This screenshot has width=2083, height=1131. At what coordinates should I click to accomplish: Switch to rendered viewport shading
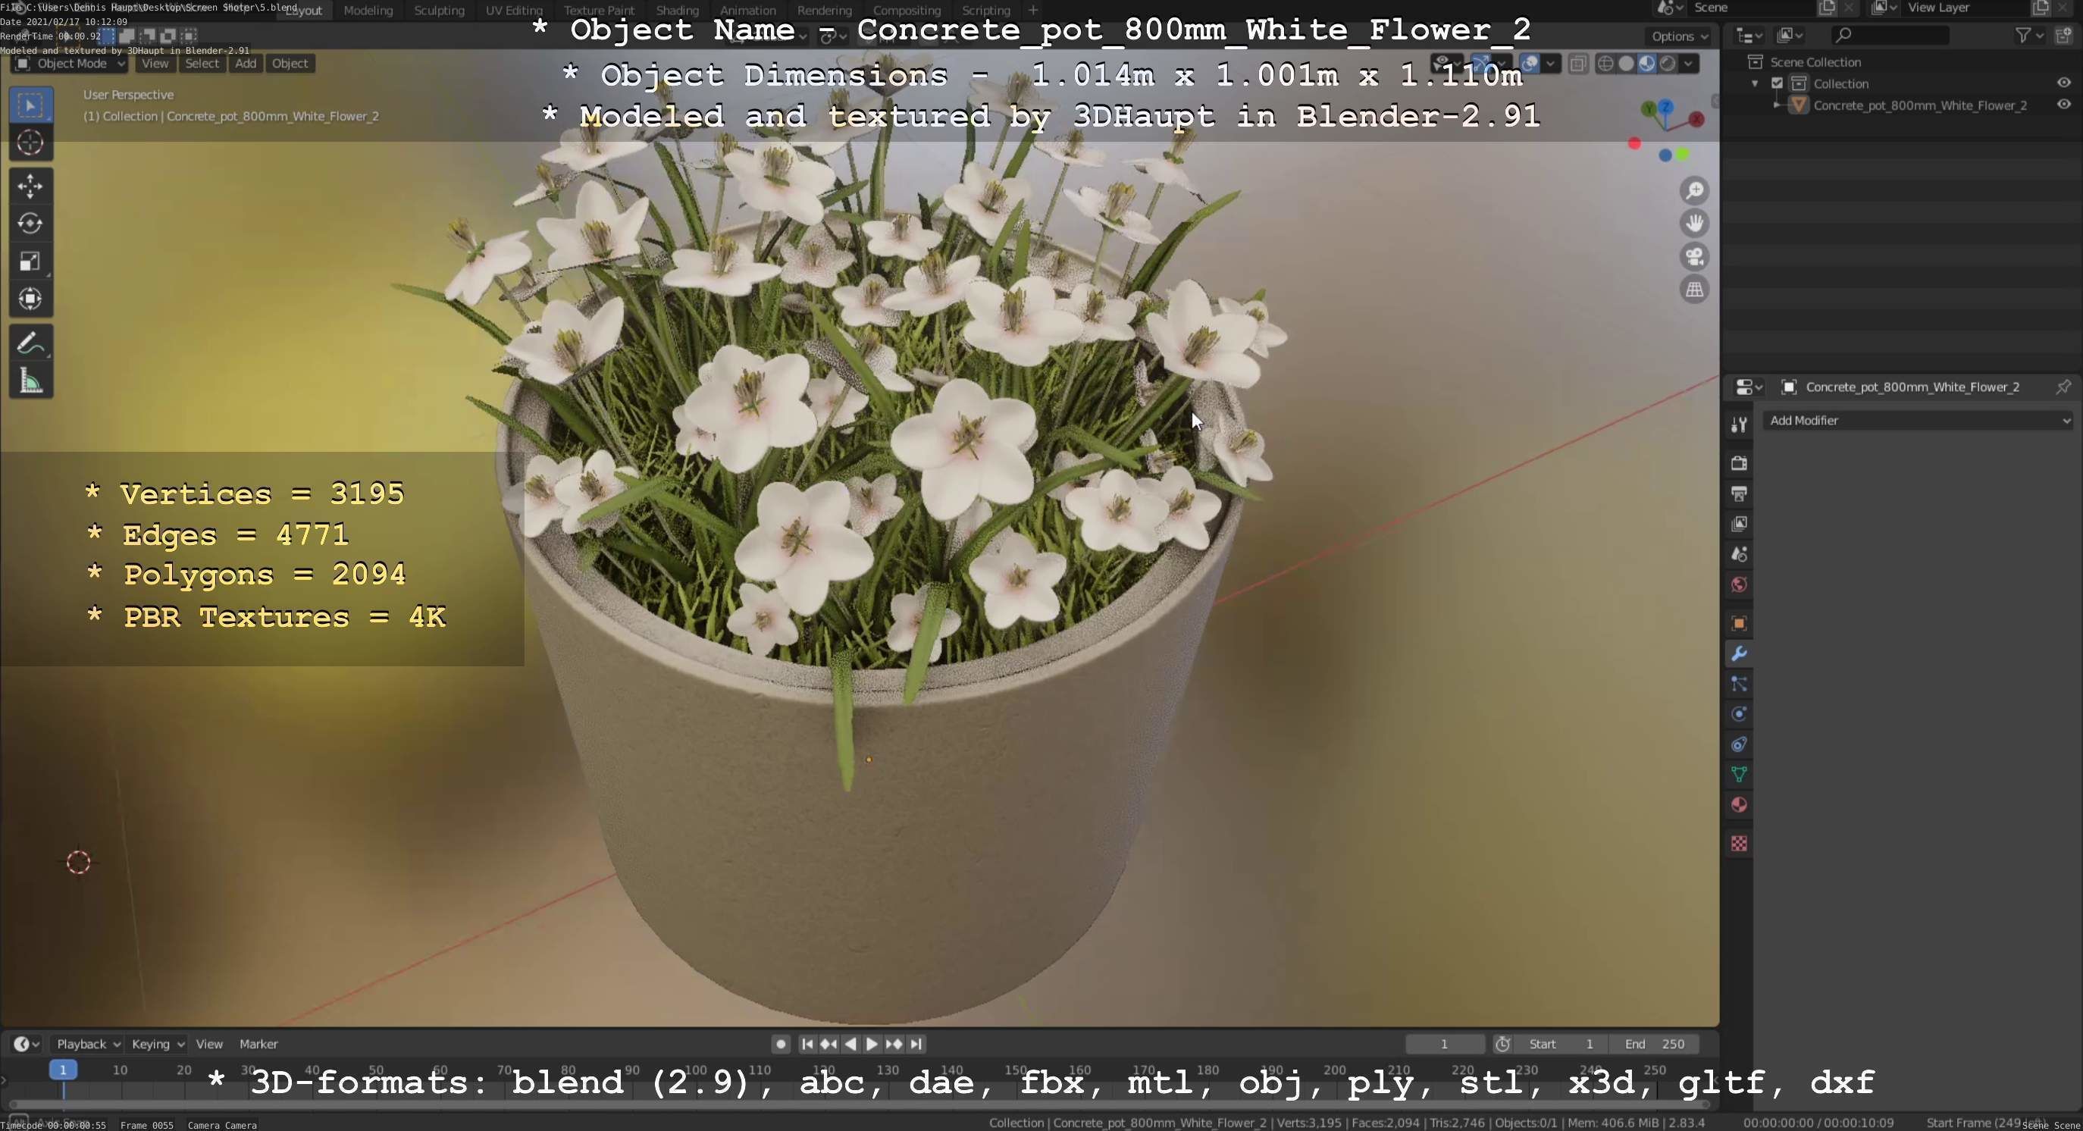tap(1667, 63)
